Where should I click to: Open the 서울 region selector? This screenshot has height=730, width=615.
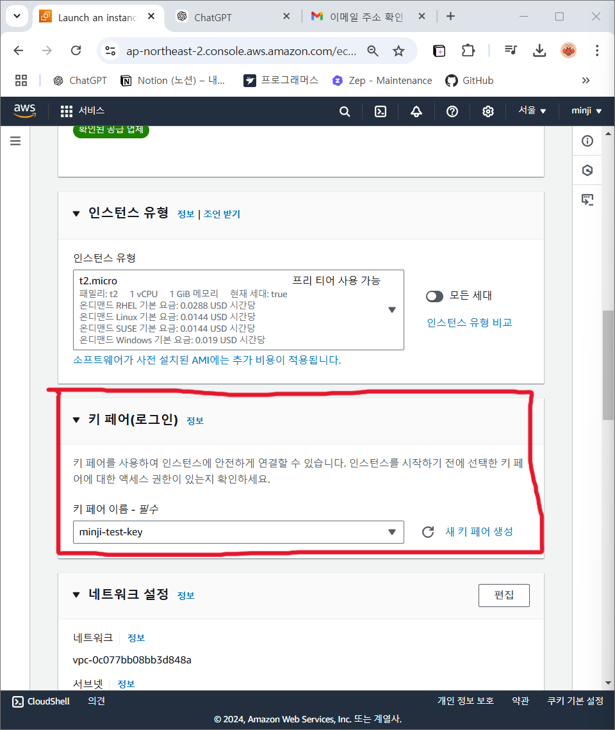532,110
